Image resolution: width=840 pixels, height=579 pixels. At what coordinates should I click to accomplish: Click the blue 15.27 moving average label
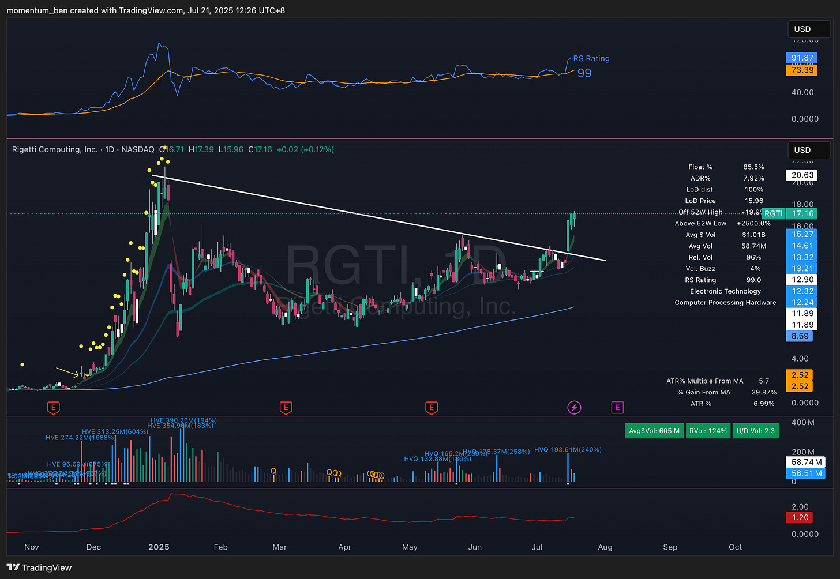802,234
